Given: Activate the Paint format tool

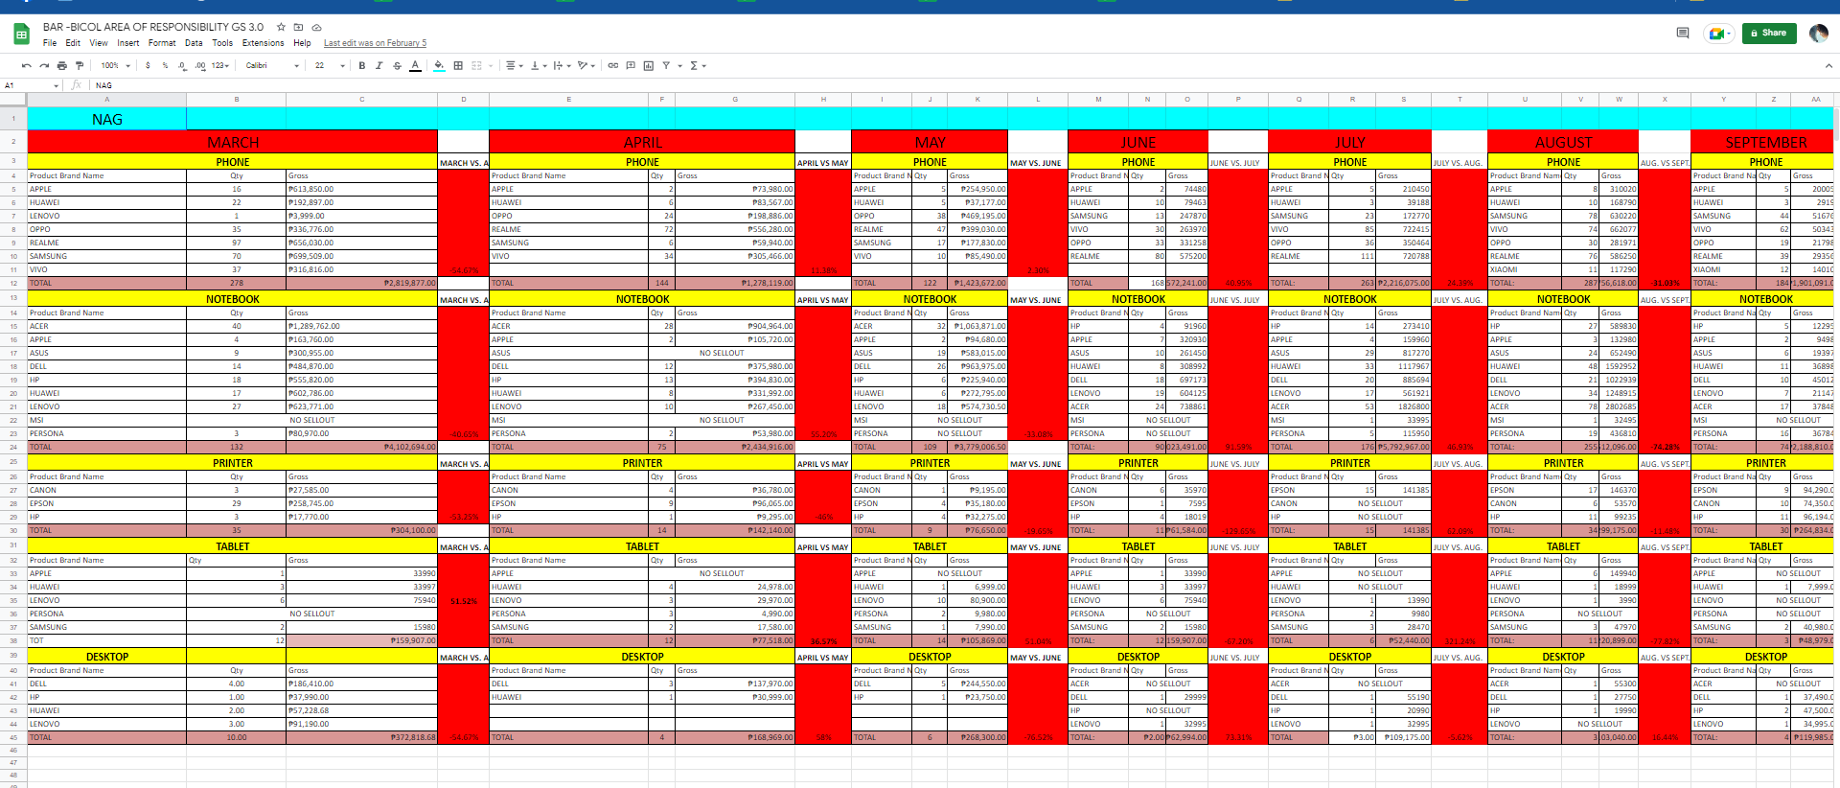Looking at the screenshot, I should click(80, 66).
